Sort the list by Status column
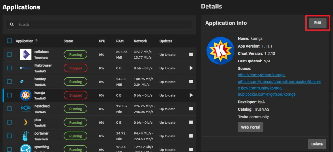 [x=68, y=41]
